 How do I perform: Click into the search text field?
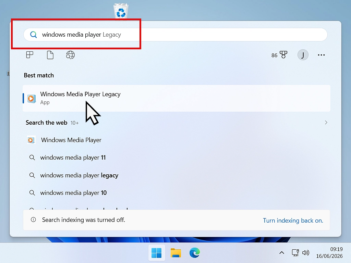click(x=175, y=35)
